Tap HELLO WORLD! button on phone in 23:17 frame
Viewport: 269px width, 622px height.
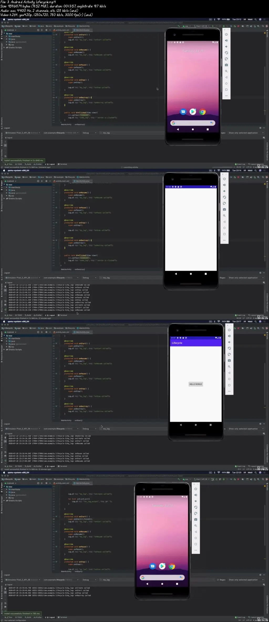point(196,384)
